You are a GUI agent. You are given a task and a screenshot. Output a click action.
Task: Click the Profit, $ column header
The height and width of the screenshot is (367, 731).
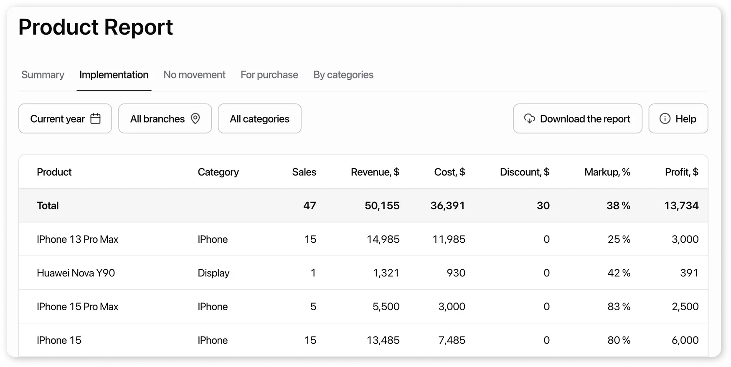[682, 172]
